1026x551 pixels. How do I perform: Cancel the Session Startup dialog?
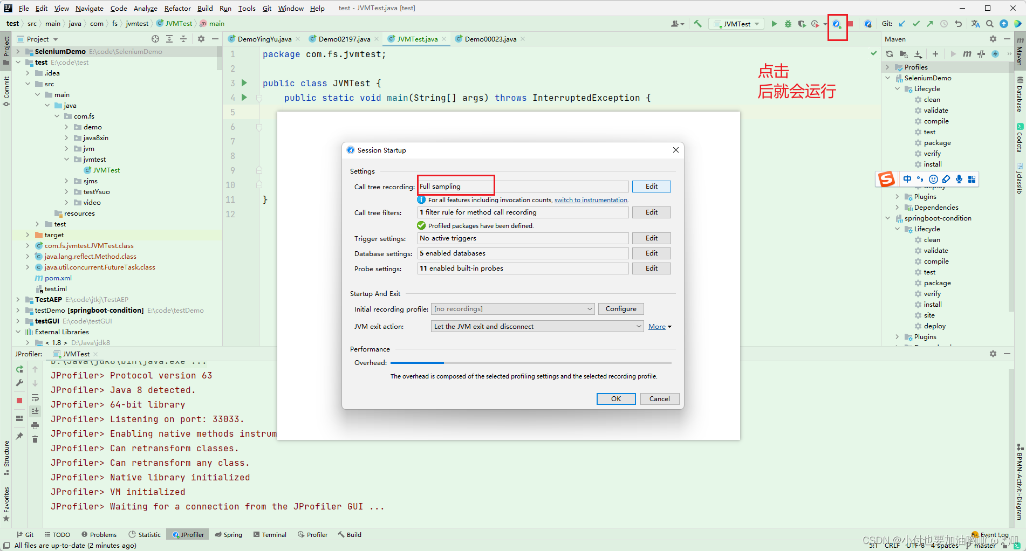(x=659, y=399)
